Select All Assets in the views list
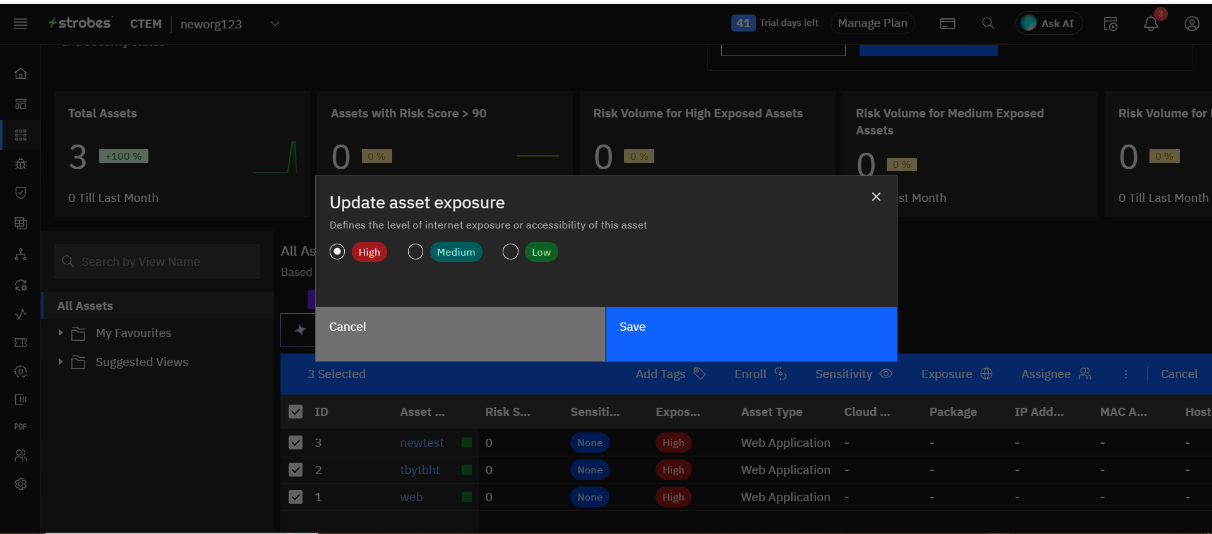Image resolution: width=1212 pixels, height=534 pixels. pos(85,306)
